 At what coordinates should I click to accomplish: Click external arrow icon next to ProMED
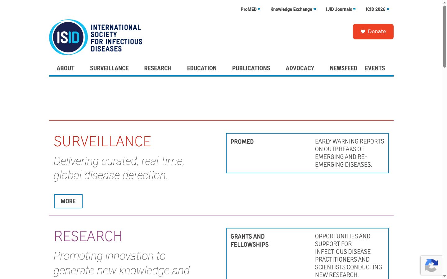point(259,9)
